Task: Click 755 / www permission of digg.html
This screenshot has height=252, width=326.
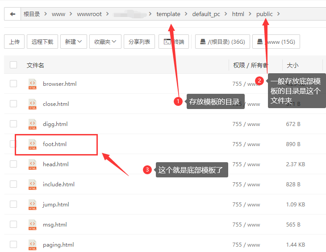Action: (246, 124)
